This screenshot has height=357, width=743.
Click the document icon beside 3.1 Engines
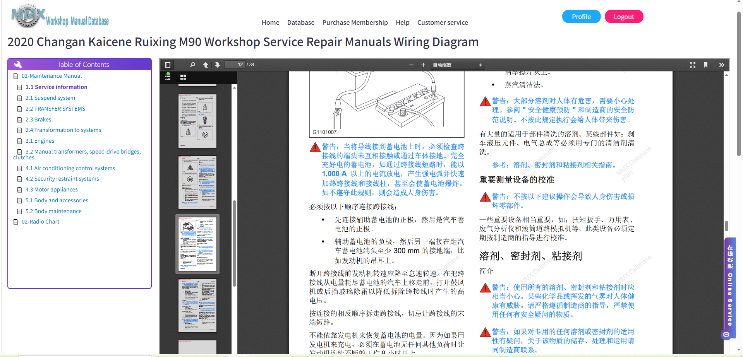click(20, 141)
